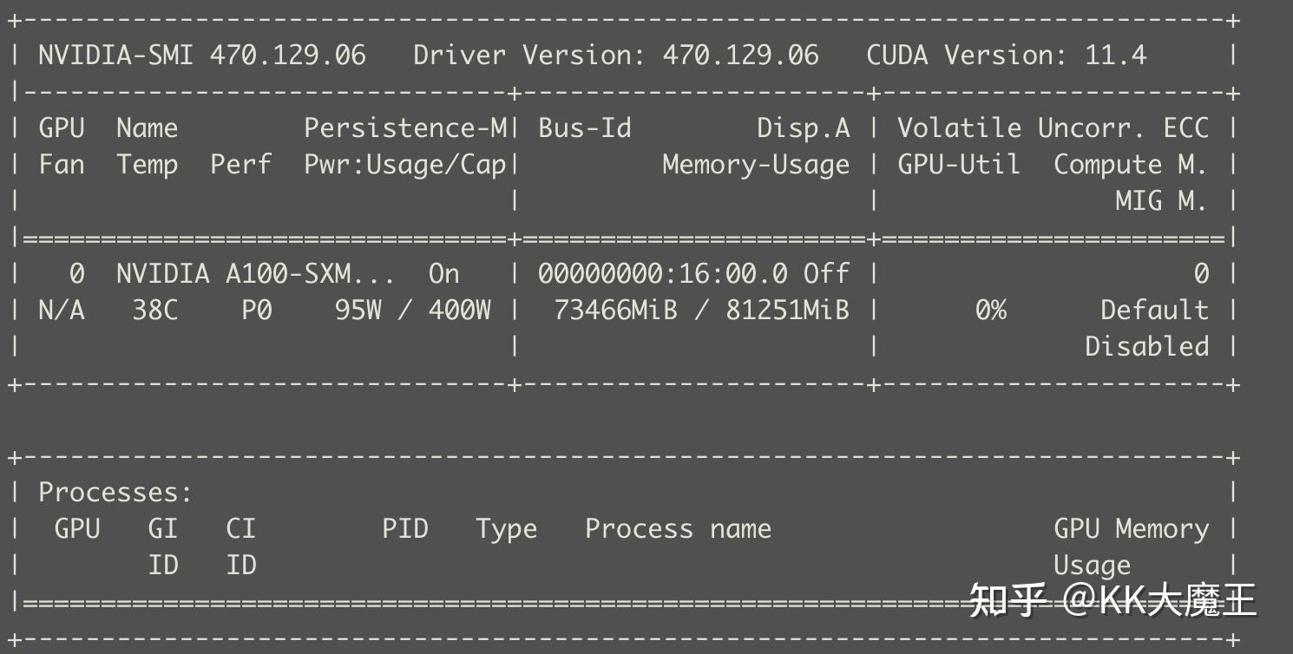
Task: Click the 知乎 @KK大魔王 watermark
Action: pos(1113,600)
